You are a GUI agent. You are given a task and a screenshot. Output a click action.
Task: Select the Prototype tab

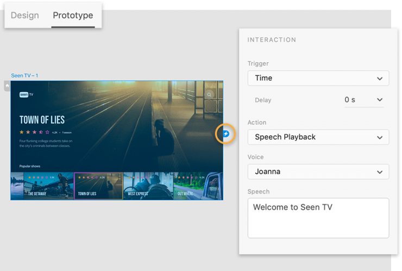(73, 15)
